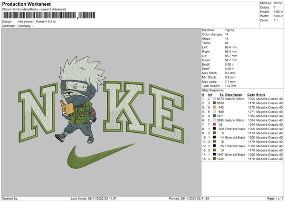
Task: Click the 'Brand' column header
Action: (x=261, y=95)
